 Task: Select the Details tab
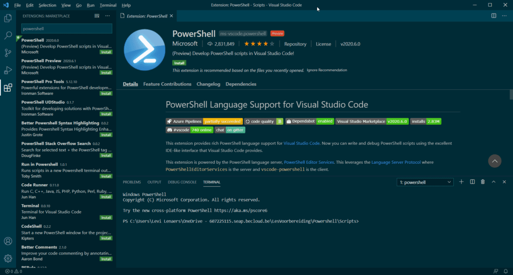[x=130, y=84]
